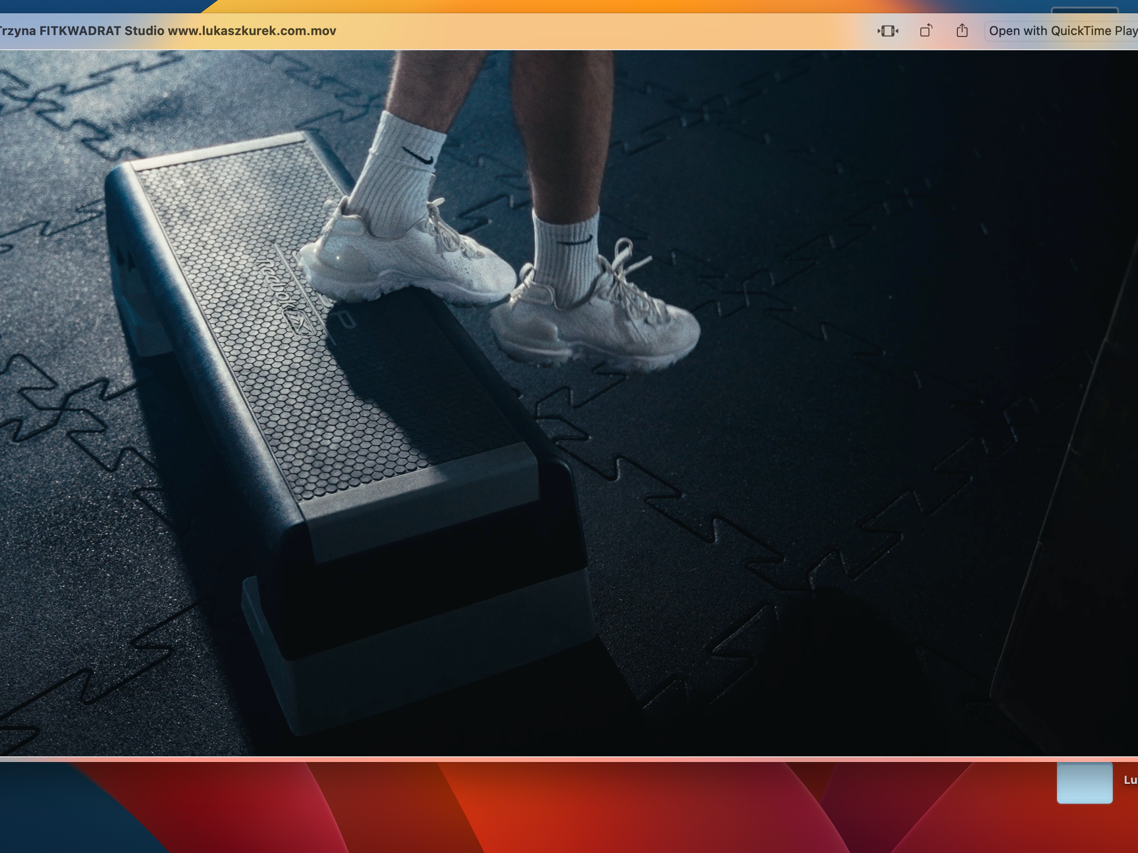Click the .mov file name title

click(167, 31)
